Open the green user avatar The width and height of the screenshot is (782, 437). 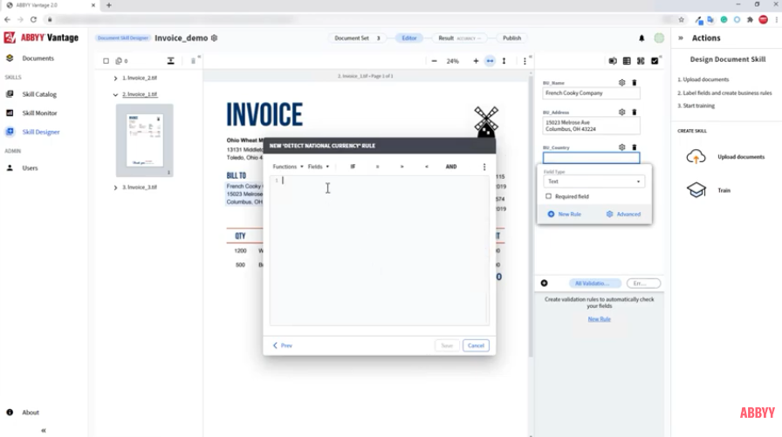point(659,38)
